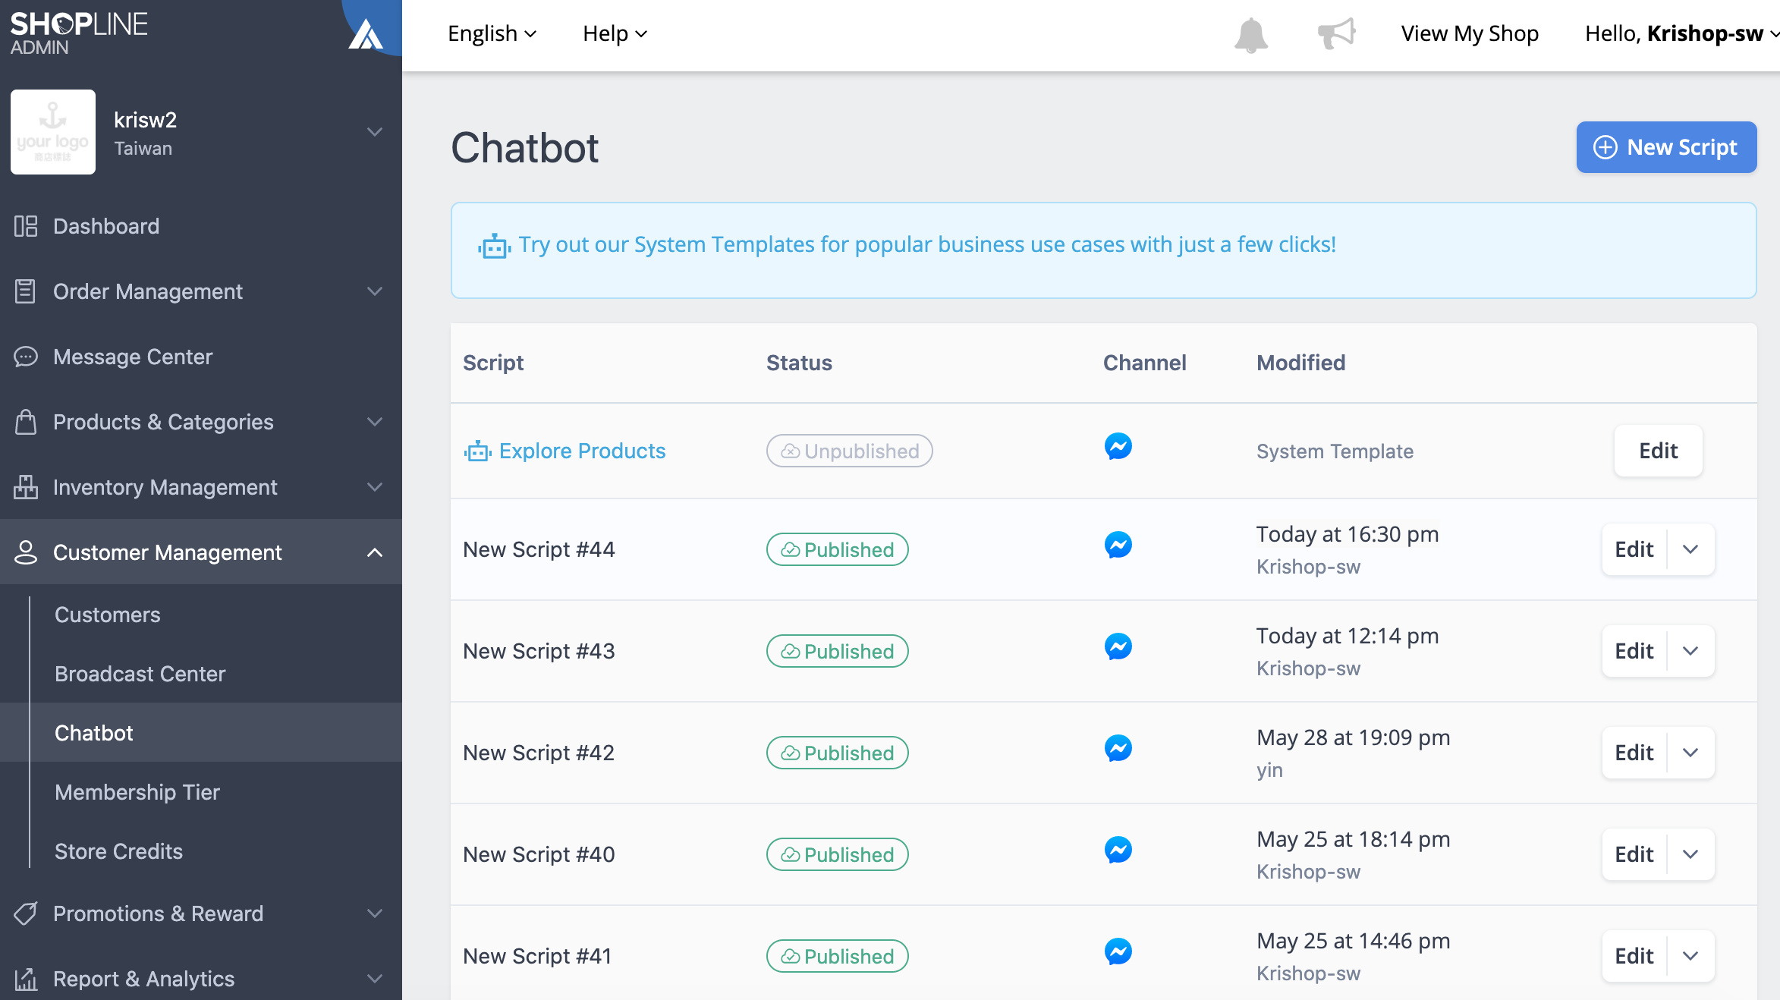This screenshot has width=1780, height=1000.
Task: Click the blue triangle badge icon
Action: (x=366, y=34)
